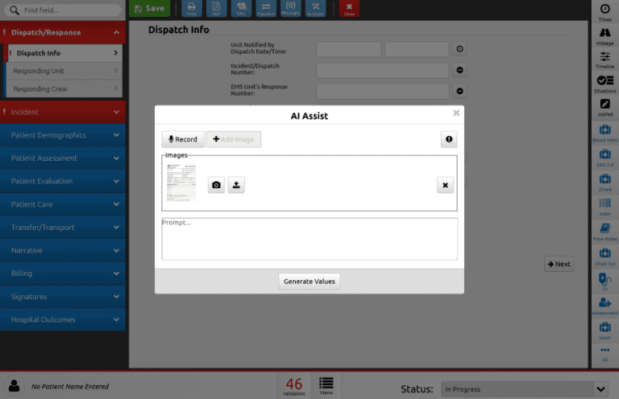Image resolution: width=619 pixels, height=399 pixels.
Task: Select the Dispatch Info tree item
Action: 64,53
